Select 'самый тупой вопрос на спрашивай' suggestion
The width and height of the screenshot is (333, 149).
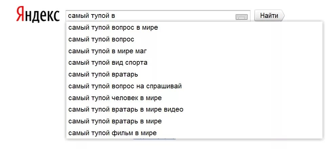pyautogui.click(x=194, y=86)
